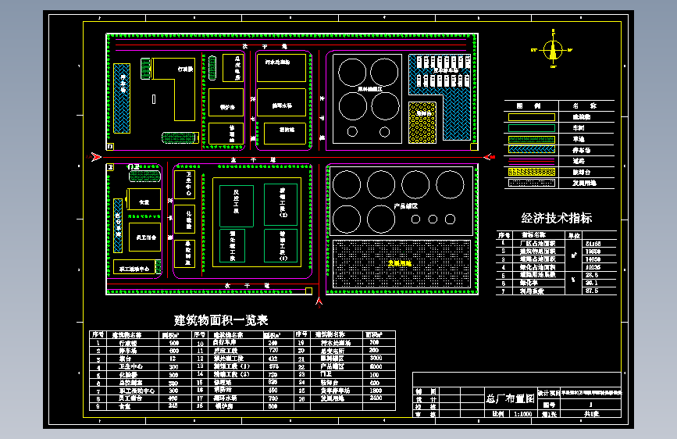Select the 职工活动中心 building on the plan
Image resolution: width=677 pixels, height=439 pixels.
click(x=134, y=267)
